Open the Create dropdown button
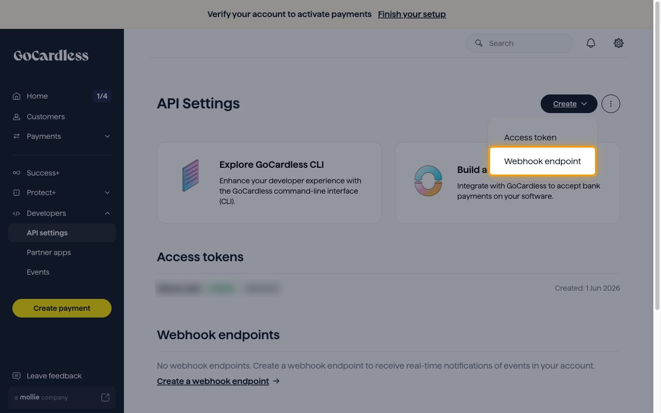This screenshot has width=661, height=413. coord(569,104)
